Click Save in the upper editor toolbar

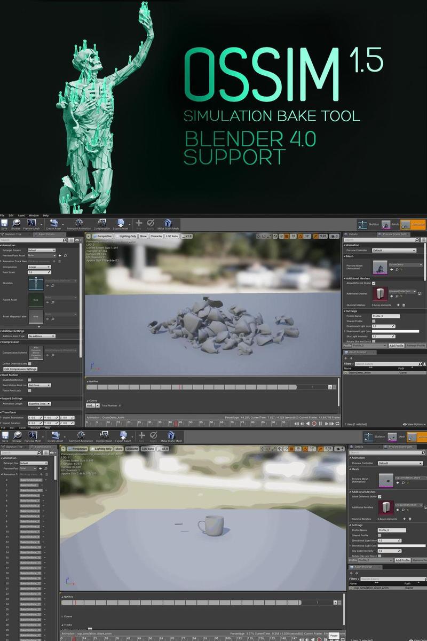click(x=4, y=224)
